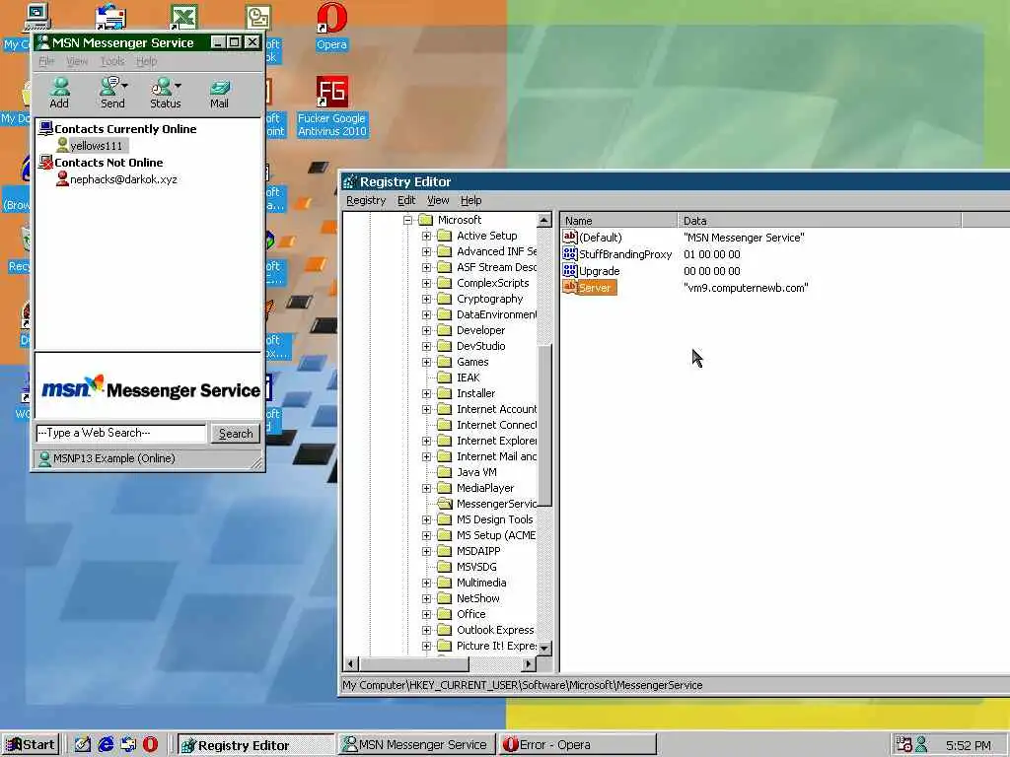Collapse the Microsoft registry key
This screenshot has width=1010, height=757.
tap(407, 220)
